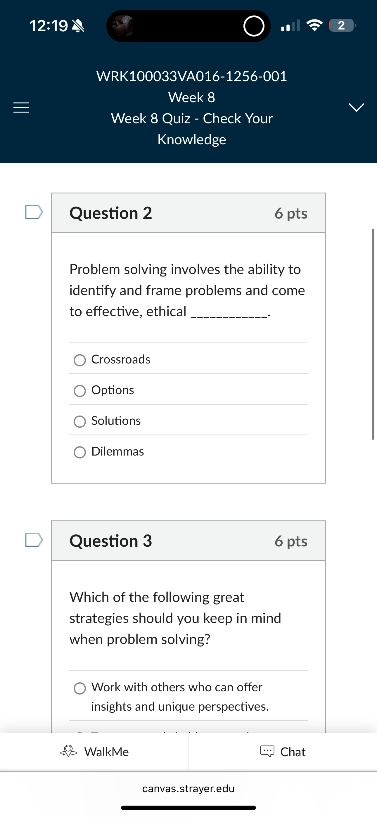Flag Question 2 for review
Screen dimensions: 377x817
(34, 212)
